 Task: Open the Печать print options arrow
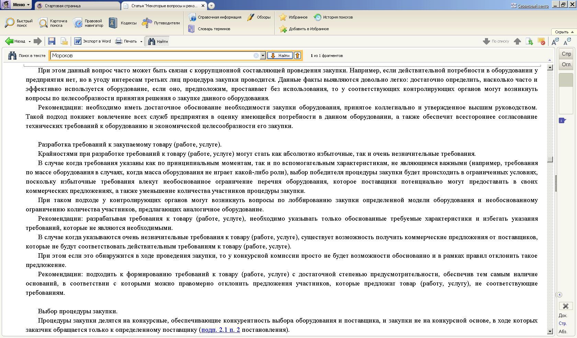click(141, 42)
